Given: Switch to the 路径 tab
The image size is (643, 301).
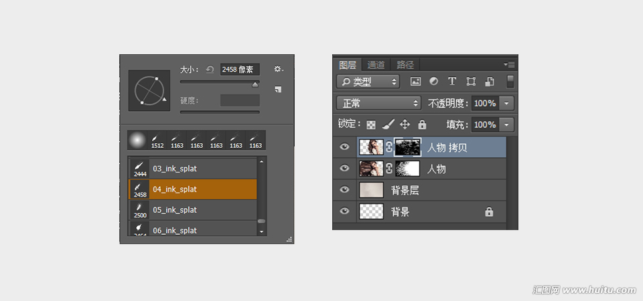Looking at the screenshot, I should [405, 65].
